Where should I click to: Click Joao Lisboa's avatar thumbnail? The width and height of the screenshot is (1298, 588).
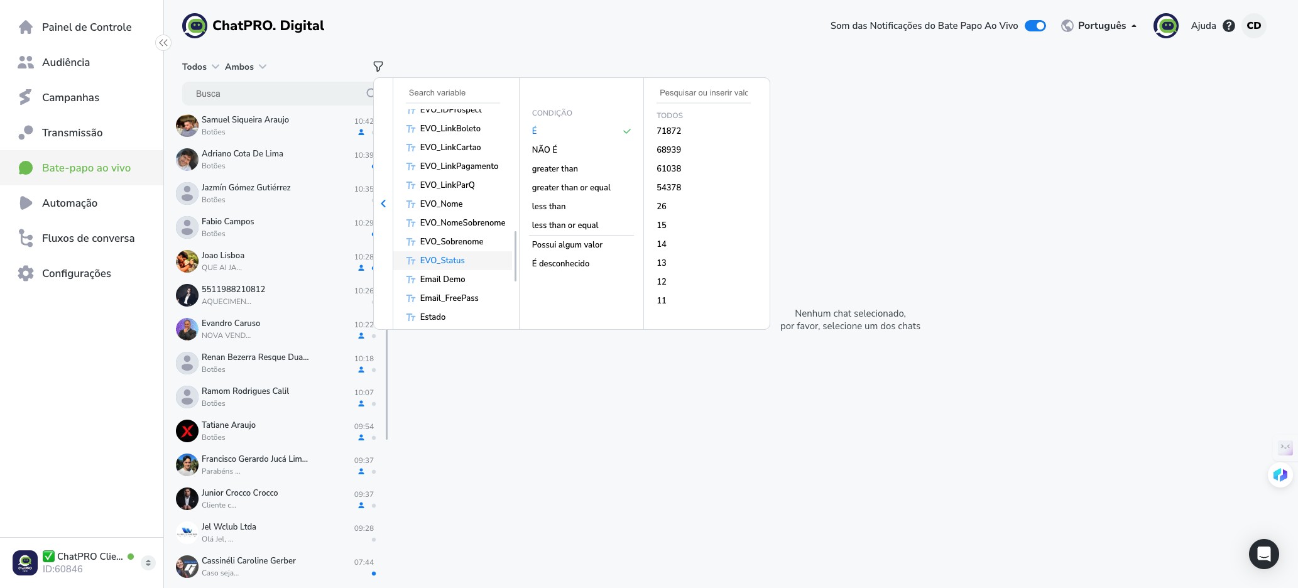187,261
